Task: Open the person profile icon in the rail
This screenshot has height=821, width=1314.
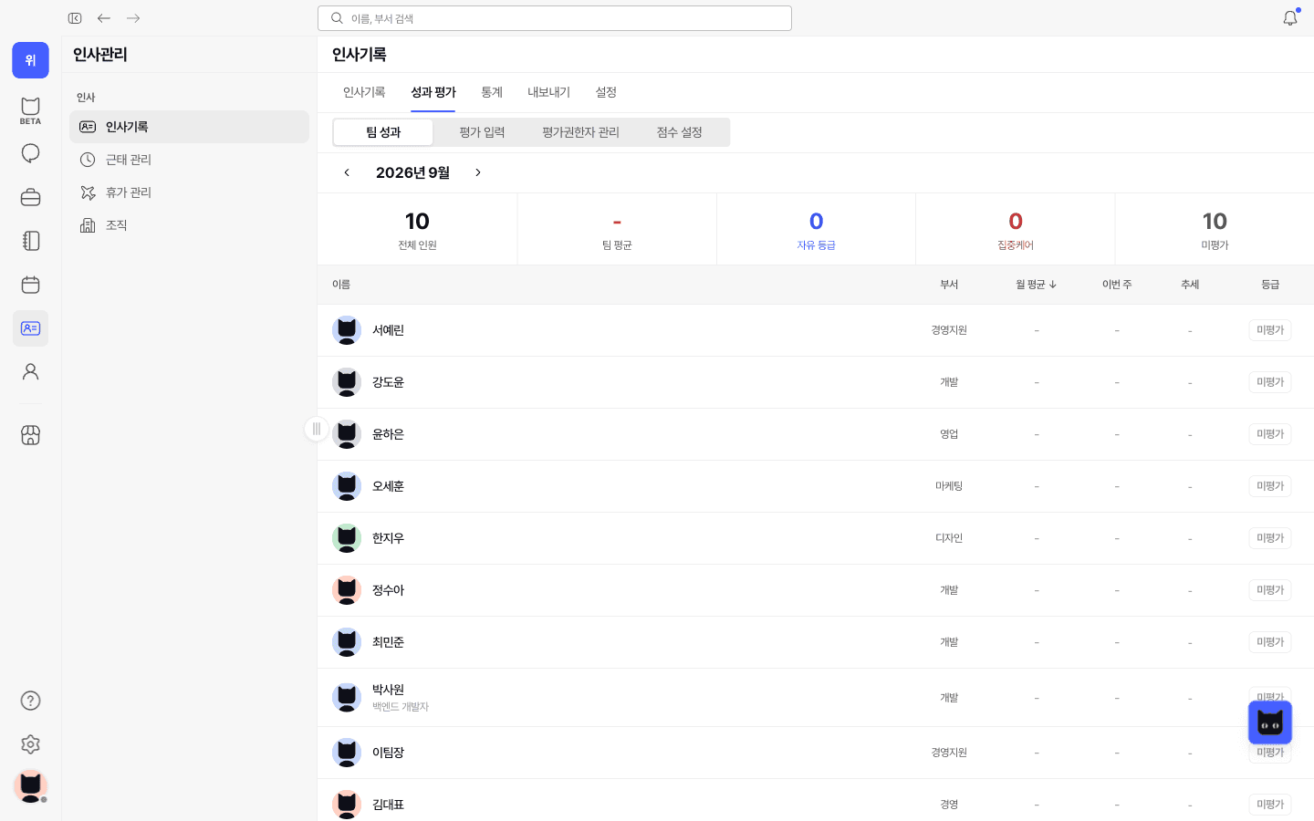Action: tap(30, 372)
